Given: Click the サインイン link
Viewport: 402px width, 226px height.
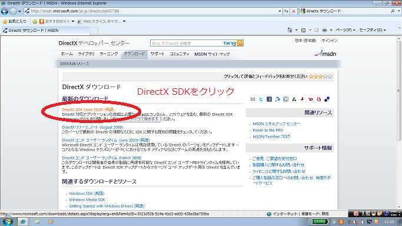Looking at the screenshot, I should tap(330, 41).
